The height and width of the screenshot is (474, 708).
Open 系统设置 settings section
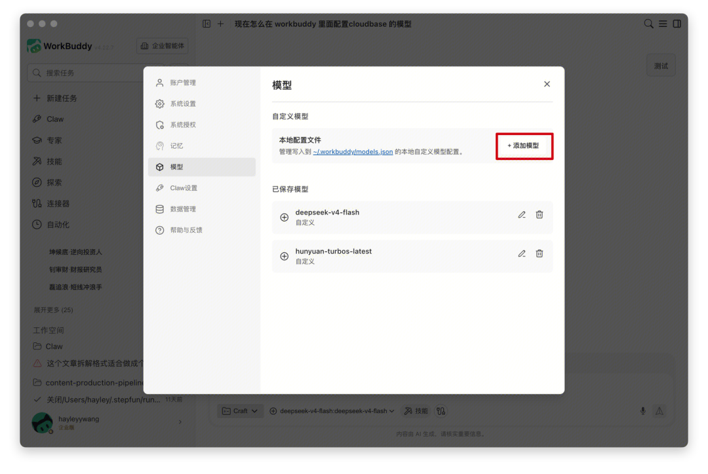pyautogui.click(x=201, y=104)
